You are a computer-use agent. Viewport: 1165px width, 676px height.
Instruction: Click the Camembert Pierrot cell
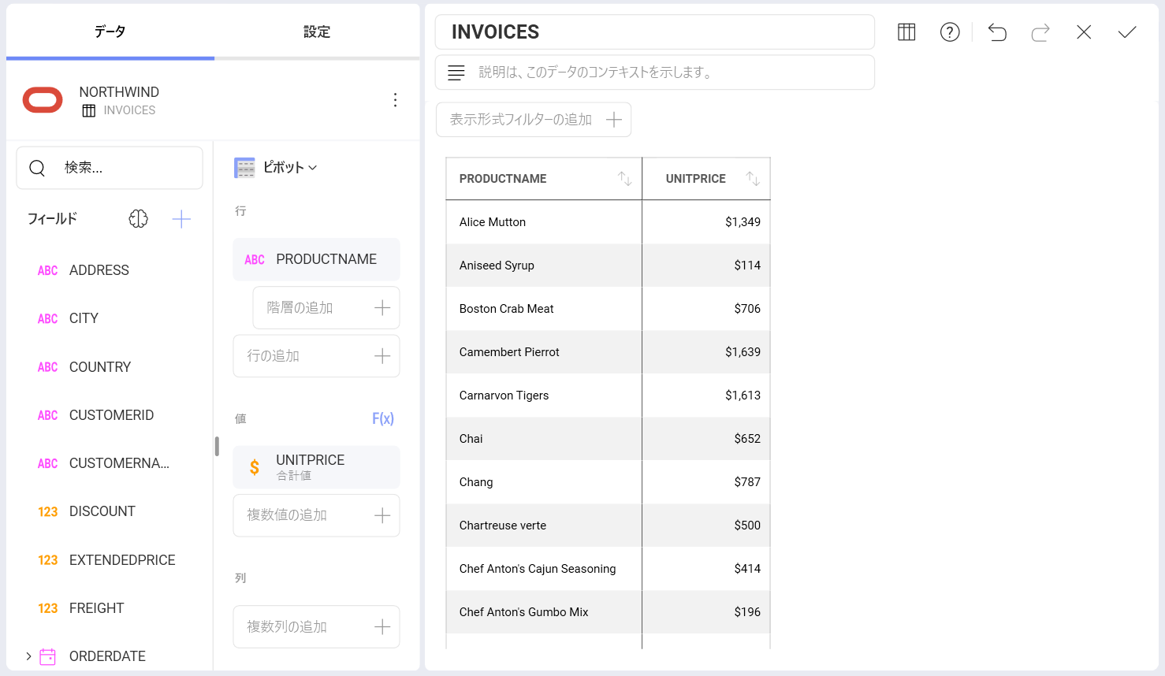544,352
